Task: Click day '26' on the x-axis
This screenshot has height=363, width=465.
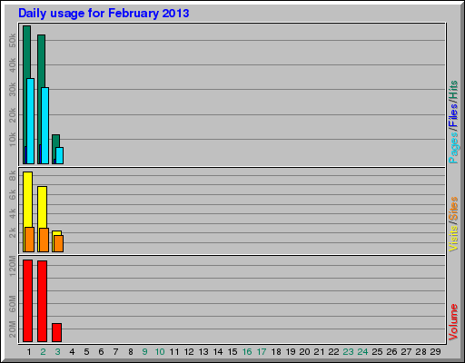Action: coord(391,352)
